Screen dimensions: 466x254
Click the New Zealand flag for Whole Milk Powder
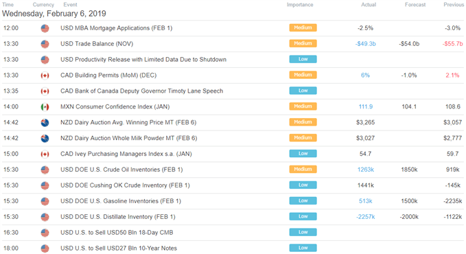(x=45, y=138)
